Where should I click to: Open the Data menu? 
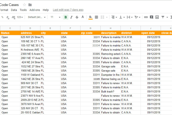click(x=14, y=10)
